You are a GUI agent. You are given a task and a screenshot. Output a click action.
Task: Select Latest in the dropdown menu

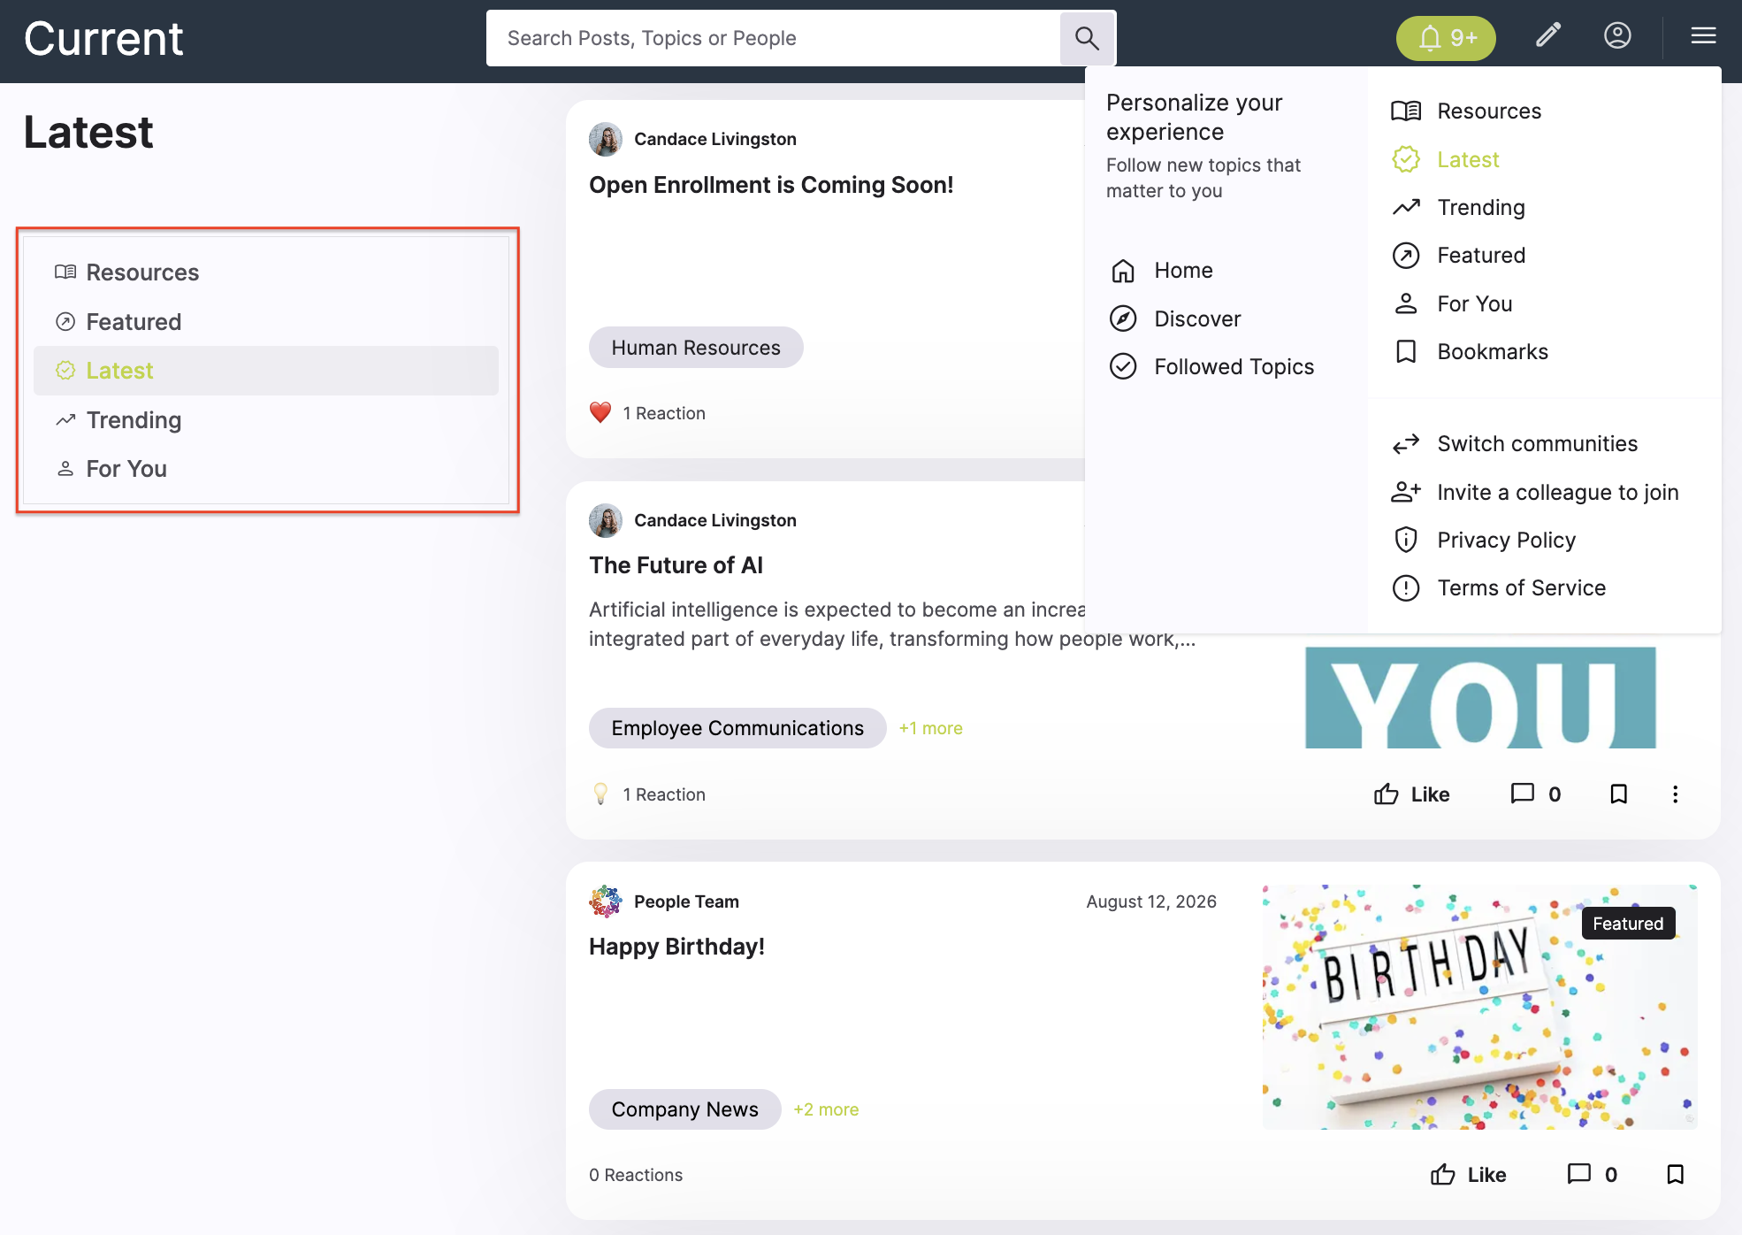[1468, 159]
